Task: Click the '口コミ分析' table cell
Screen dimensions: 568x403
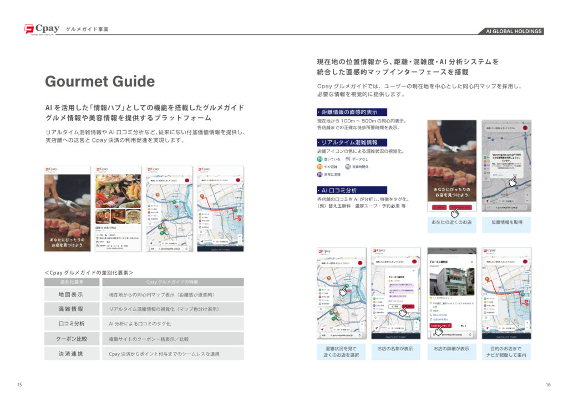Action: 72,324
